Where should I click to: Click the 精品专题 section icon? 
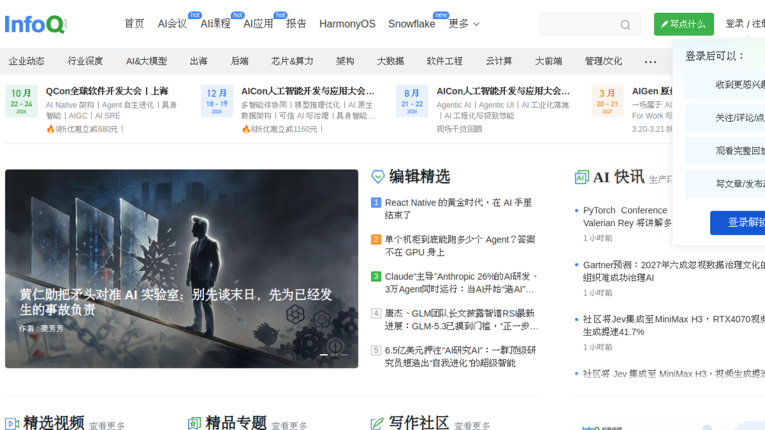194,423
